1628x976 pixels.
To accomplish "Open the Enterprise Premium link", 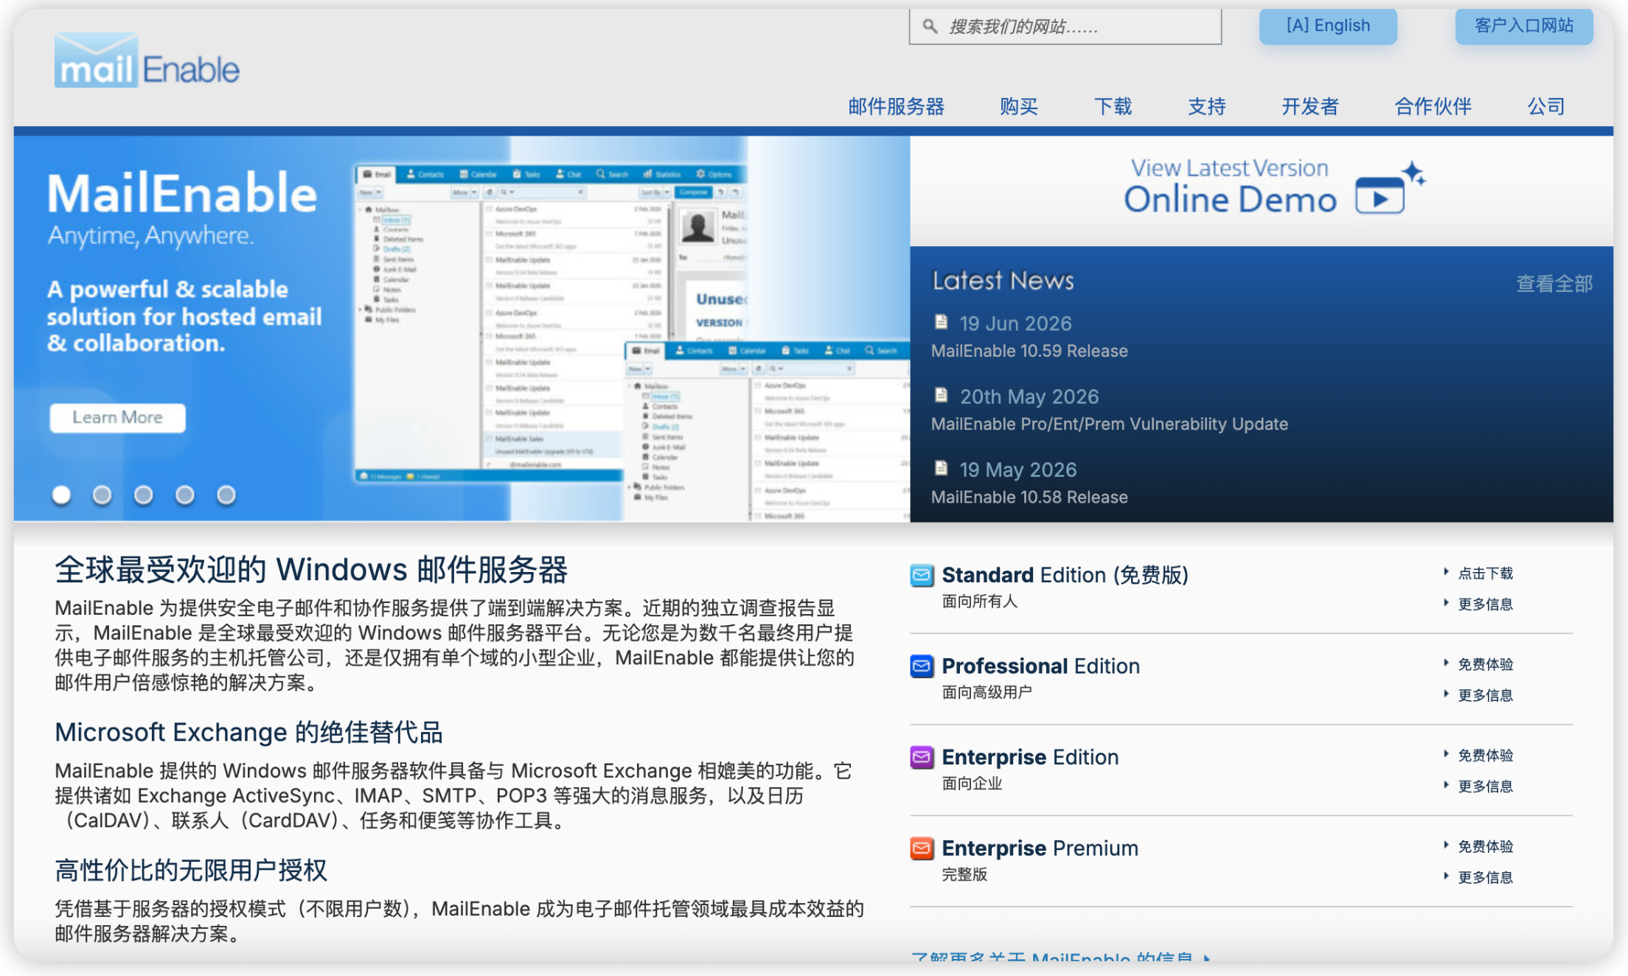I will click(1040, 848).
